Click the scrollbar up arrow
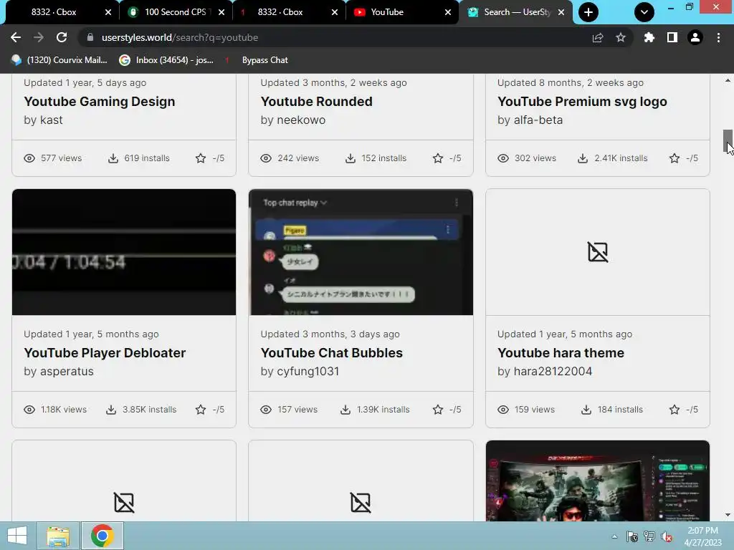Viewport: 734px width, 550px height. click(x=728, y=80)
